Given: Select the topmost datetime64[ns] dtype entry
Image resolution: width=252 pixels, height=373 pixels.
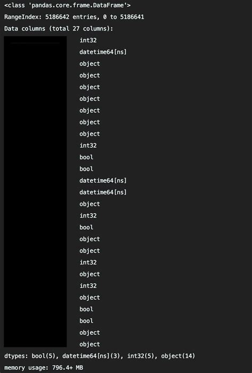Looking at the screenshot, I should (x=103, y=52).
